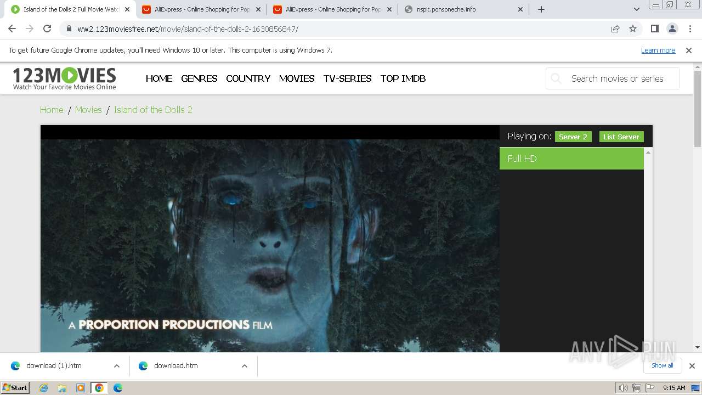Screen dimensions: 702x395
Task: Close the second AliExpress tab
Action: coord(389,9)
